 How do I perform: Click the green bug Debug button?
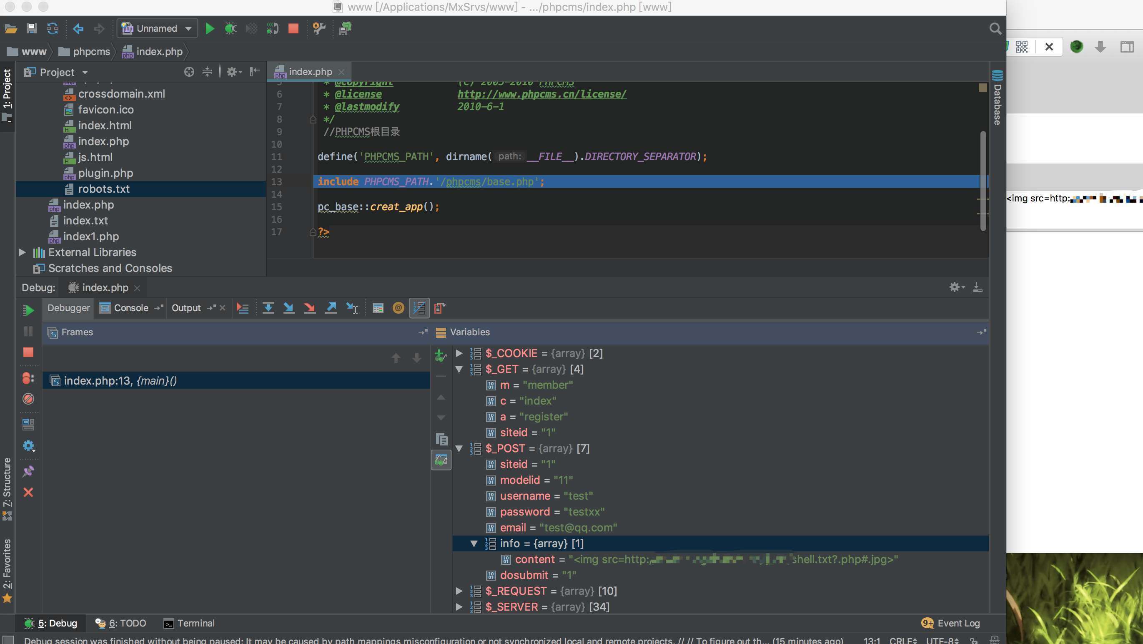coord(230,29)
